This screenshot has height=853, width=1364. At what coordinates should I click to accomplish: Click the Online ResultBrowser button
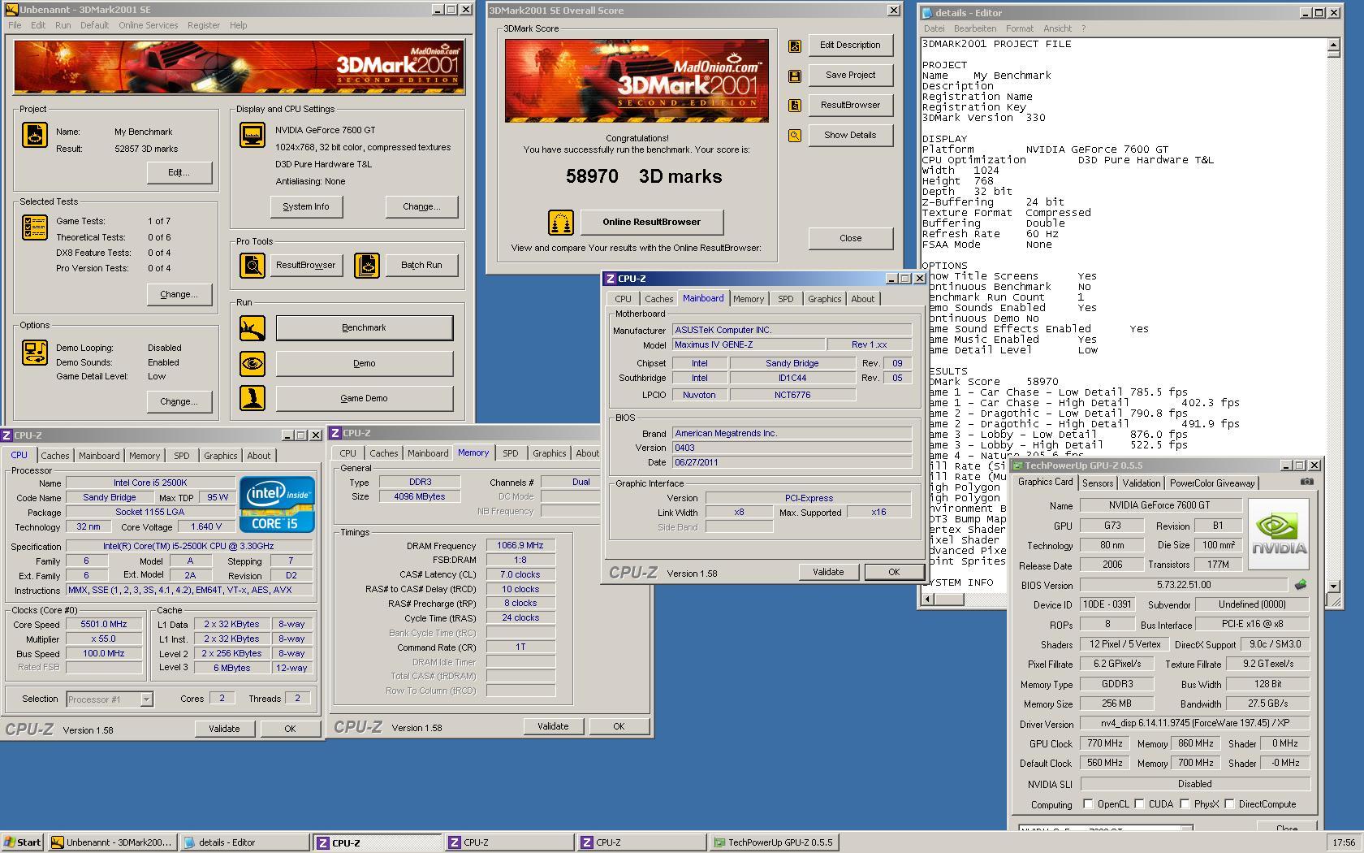(651, 222)
